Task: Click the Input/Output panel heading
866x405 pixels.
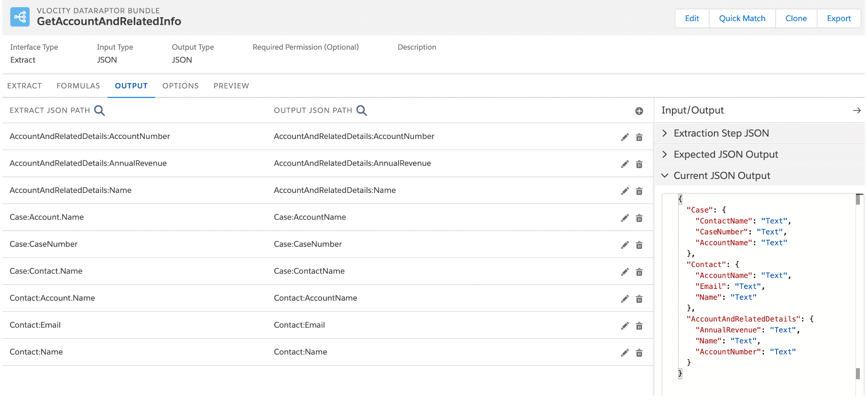Action: 693,110
